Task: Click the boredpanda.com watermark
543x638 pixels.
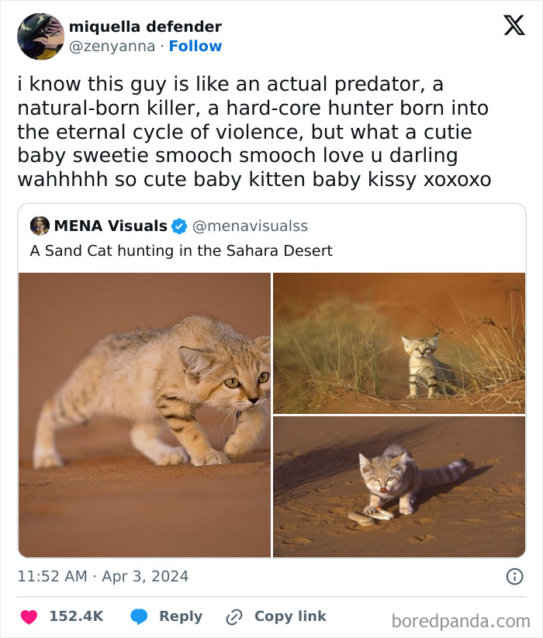Action: click(x=462, y=616)
